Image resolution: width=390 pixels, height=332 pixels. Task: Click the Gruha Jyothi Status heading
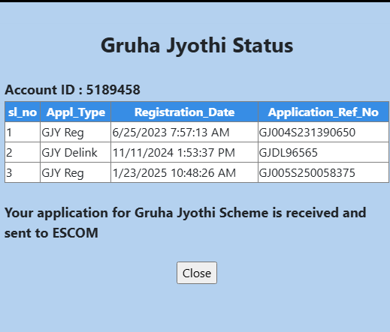pyautogui.click(x=197, y=46)
